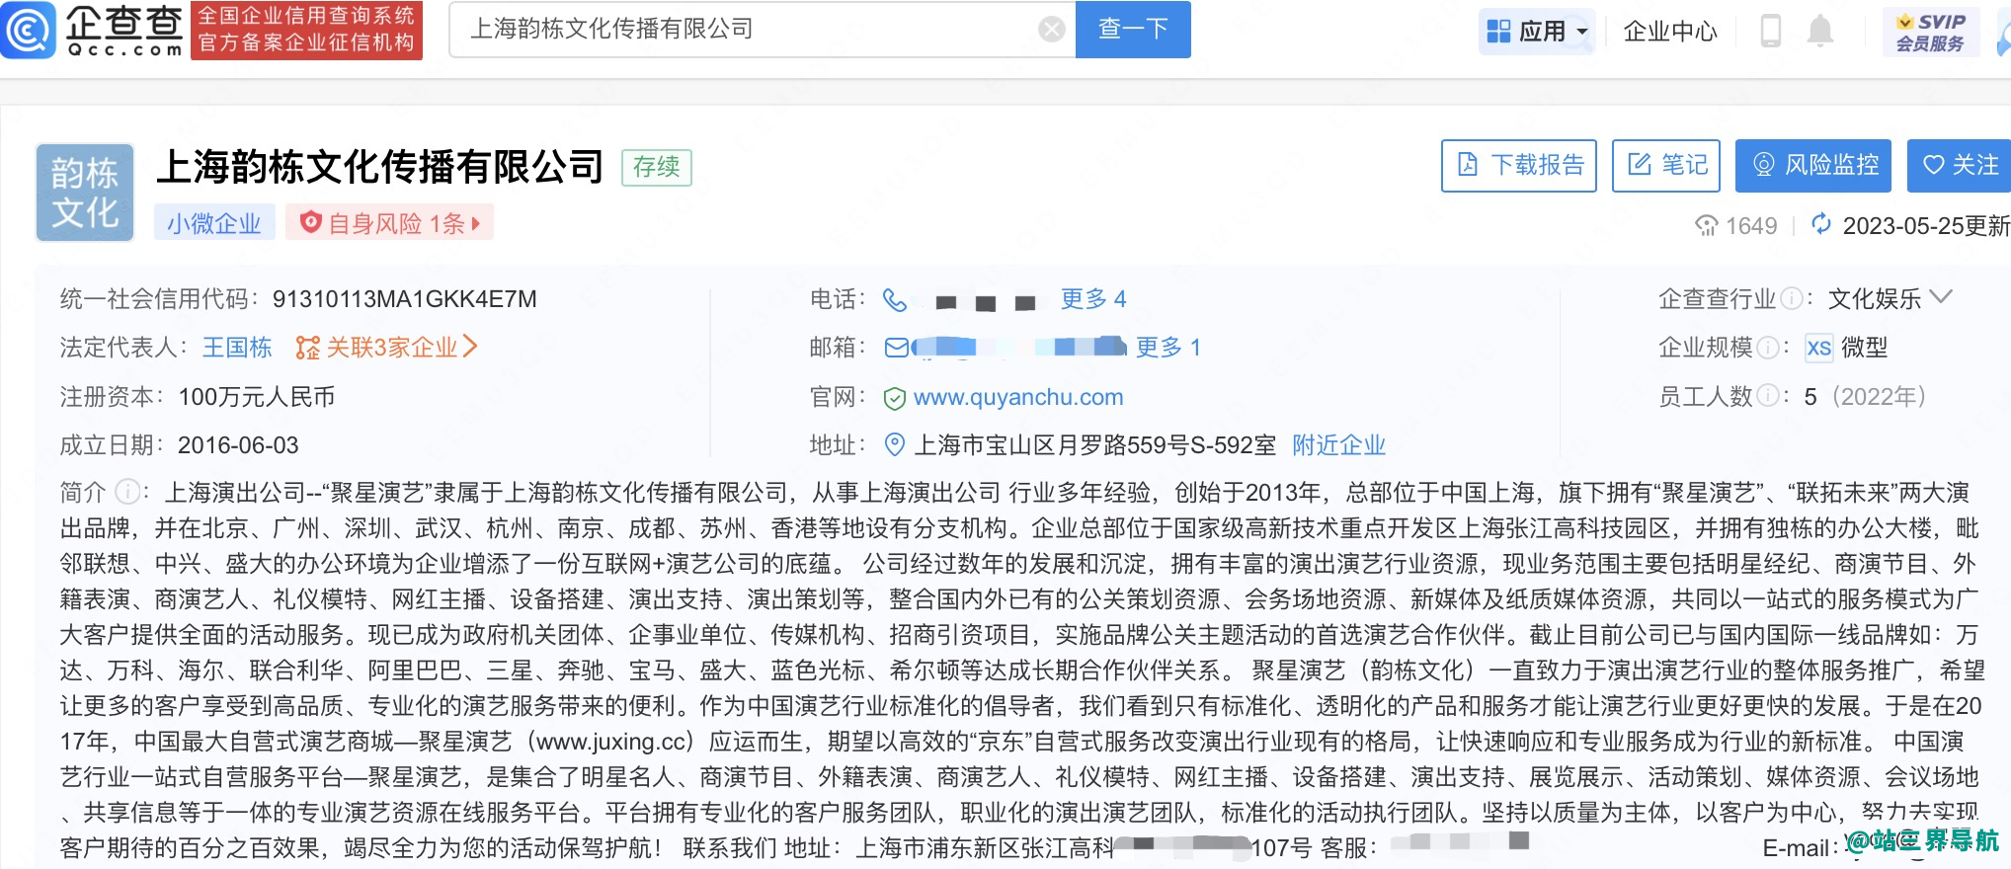Expand the 应用 apps dropdown
This screenshot has width=2011, height=869.
[x=1538, y=32]
